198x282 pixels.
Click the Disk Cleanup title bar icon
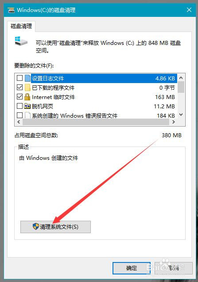point(11,10)
